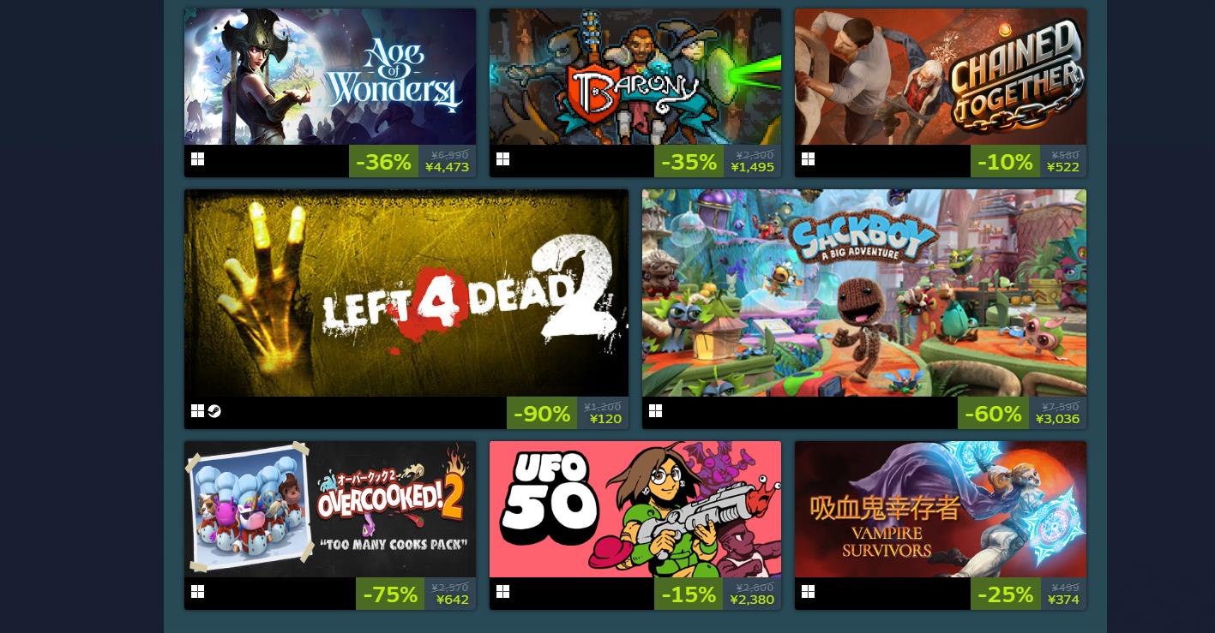Screen dimensions: 1215x633
Task: Click Windows icon under Overcooked 2 pack
Action: click(197, 592)
